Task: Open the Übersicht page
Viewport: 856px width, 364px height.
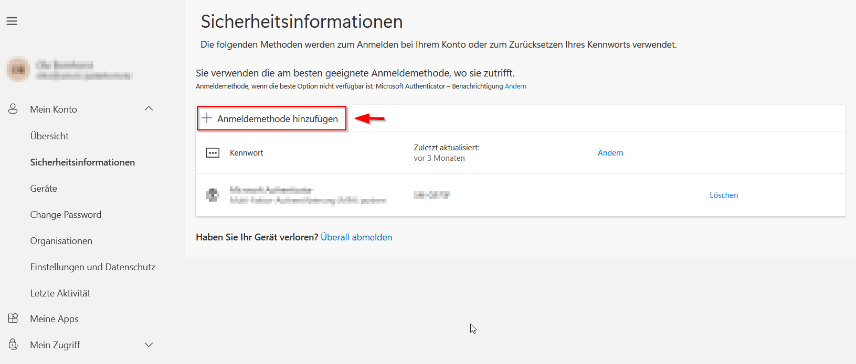Action: tap(49, 136)
